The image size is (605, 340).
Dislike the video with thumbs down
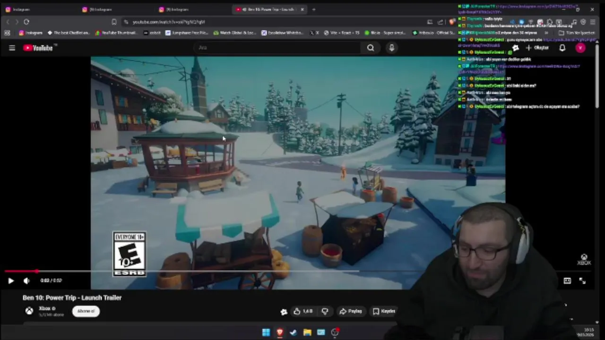325,311
